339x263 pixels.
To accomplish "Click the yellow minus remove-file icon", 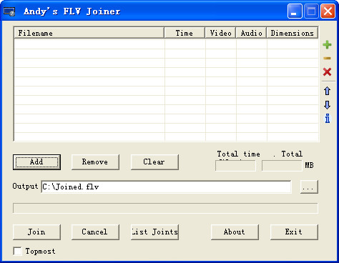I will point(327,58).
